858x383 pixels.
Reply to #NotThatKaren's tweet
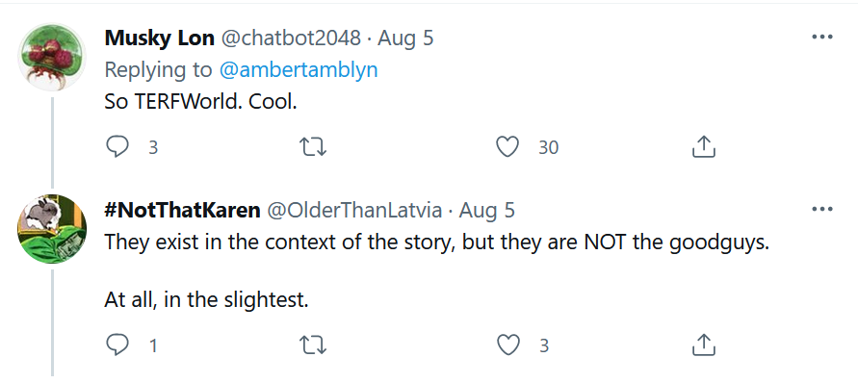coord(117,345)
